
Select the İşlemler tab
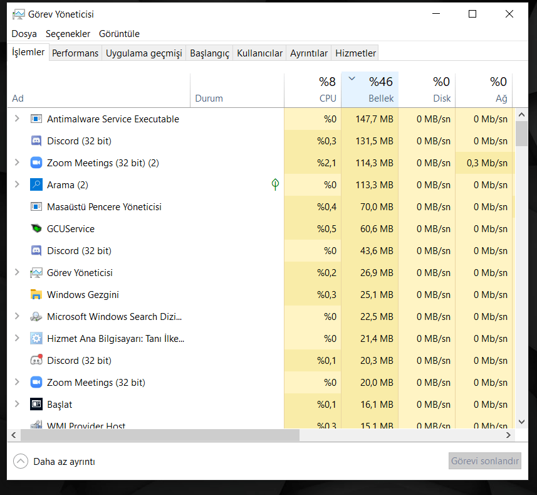point(28,52)
